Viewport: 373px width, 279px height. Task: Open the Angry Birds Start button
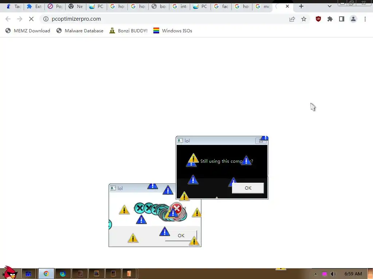[x=9, y=273]
